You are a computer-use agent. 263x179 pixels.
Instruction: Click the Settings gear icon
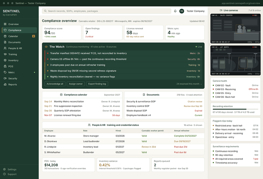click(x=4, y=169)
